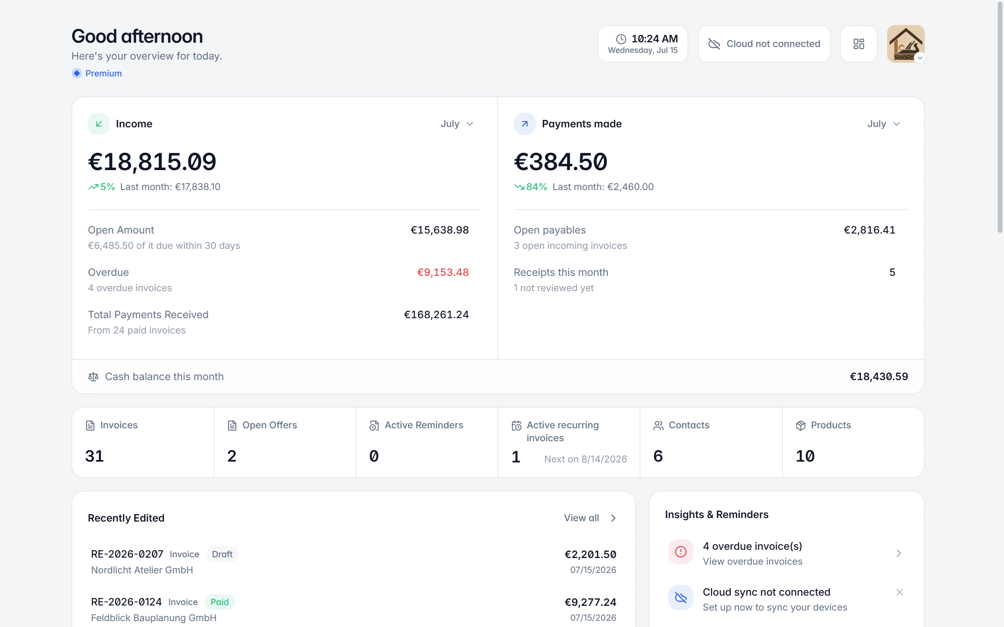Image resolution: width=1004 pixels, height=627 pixels.
Task: Click the blue Payments made arrow icon
Action: [525, 124]
